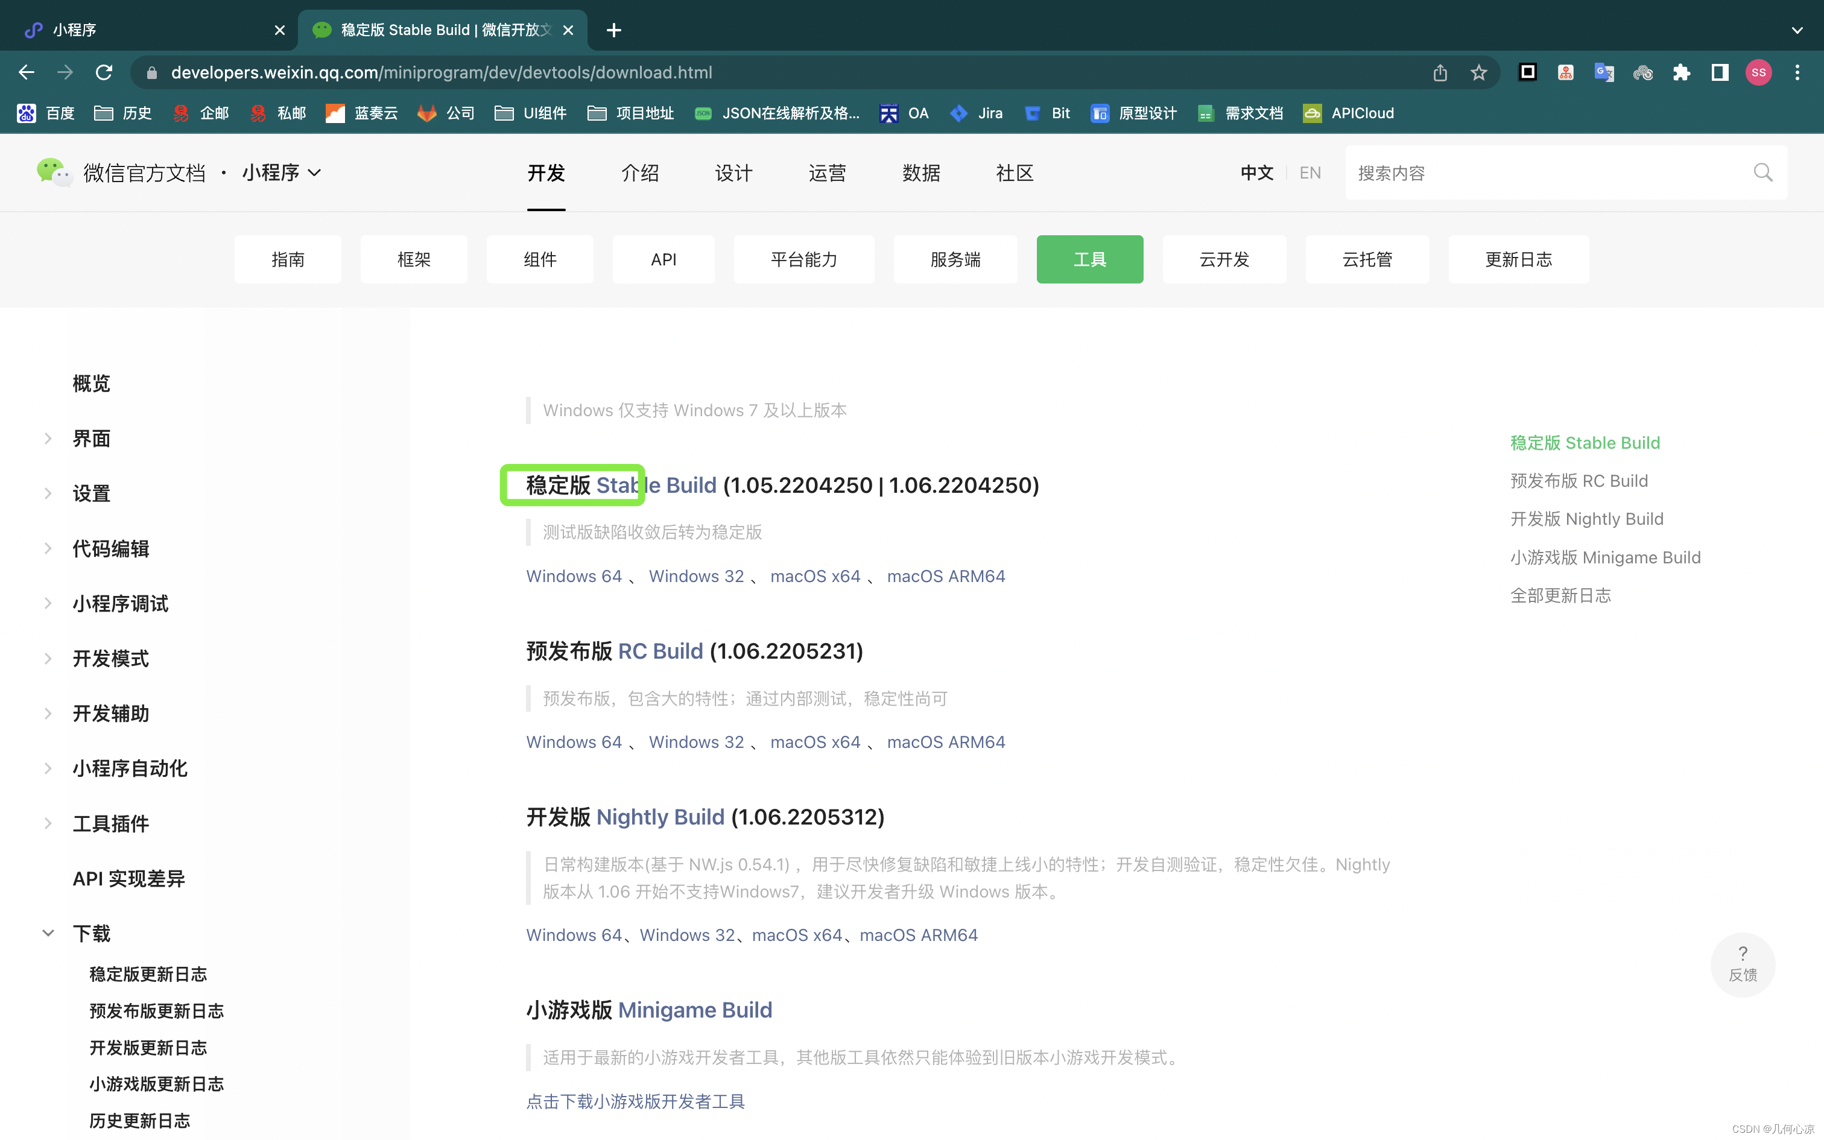
Task: Open the SS profile avatar
Action: pos(1758,72)
